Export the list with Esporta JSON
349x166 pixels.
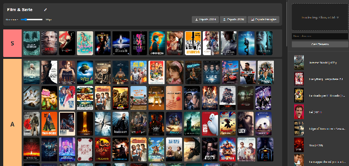point(233,19)
